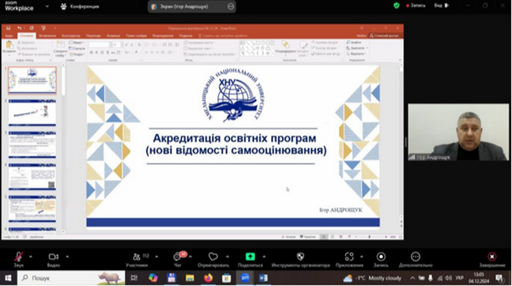The image size is (512, 286).
Task: Click the green encryption shield icon
Action: coord(396,6)
